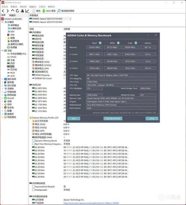Click Memory Read value 101432 MB/s
186x205 pixels.
(94, 47)
